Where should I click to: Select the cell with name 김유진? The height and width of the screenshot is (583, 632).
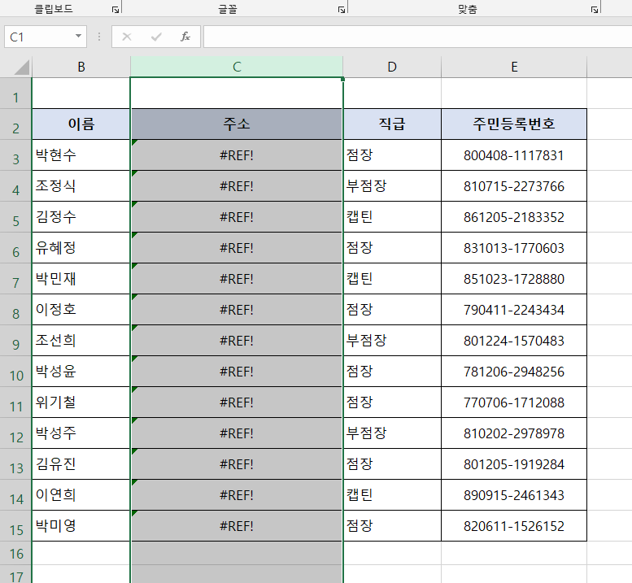click(x=81, y=464)
